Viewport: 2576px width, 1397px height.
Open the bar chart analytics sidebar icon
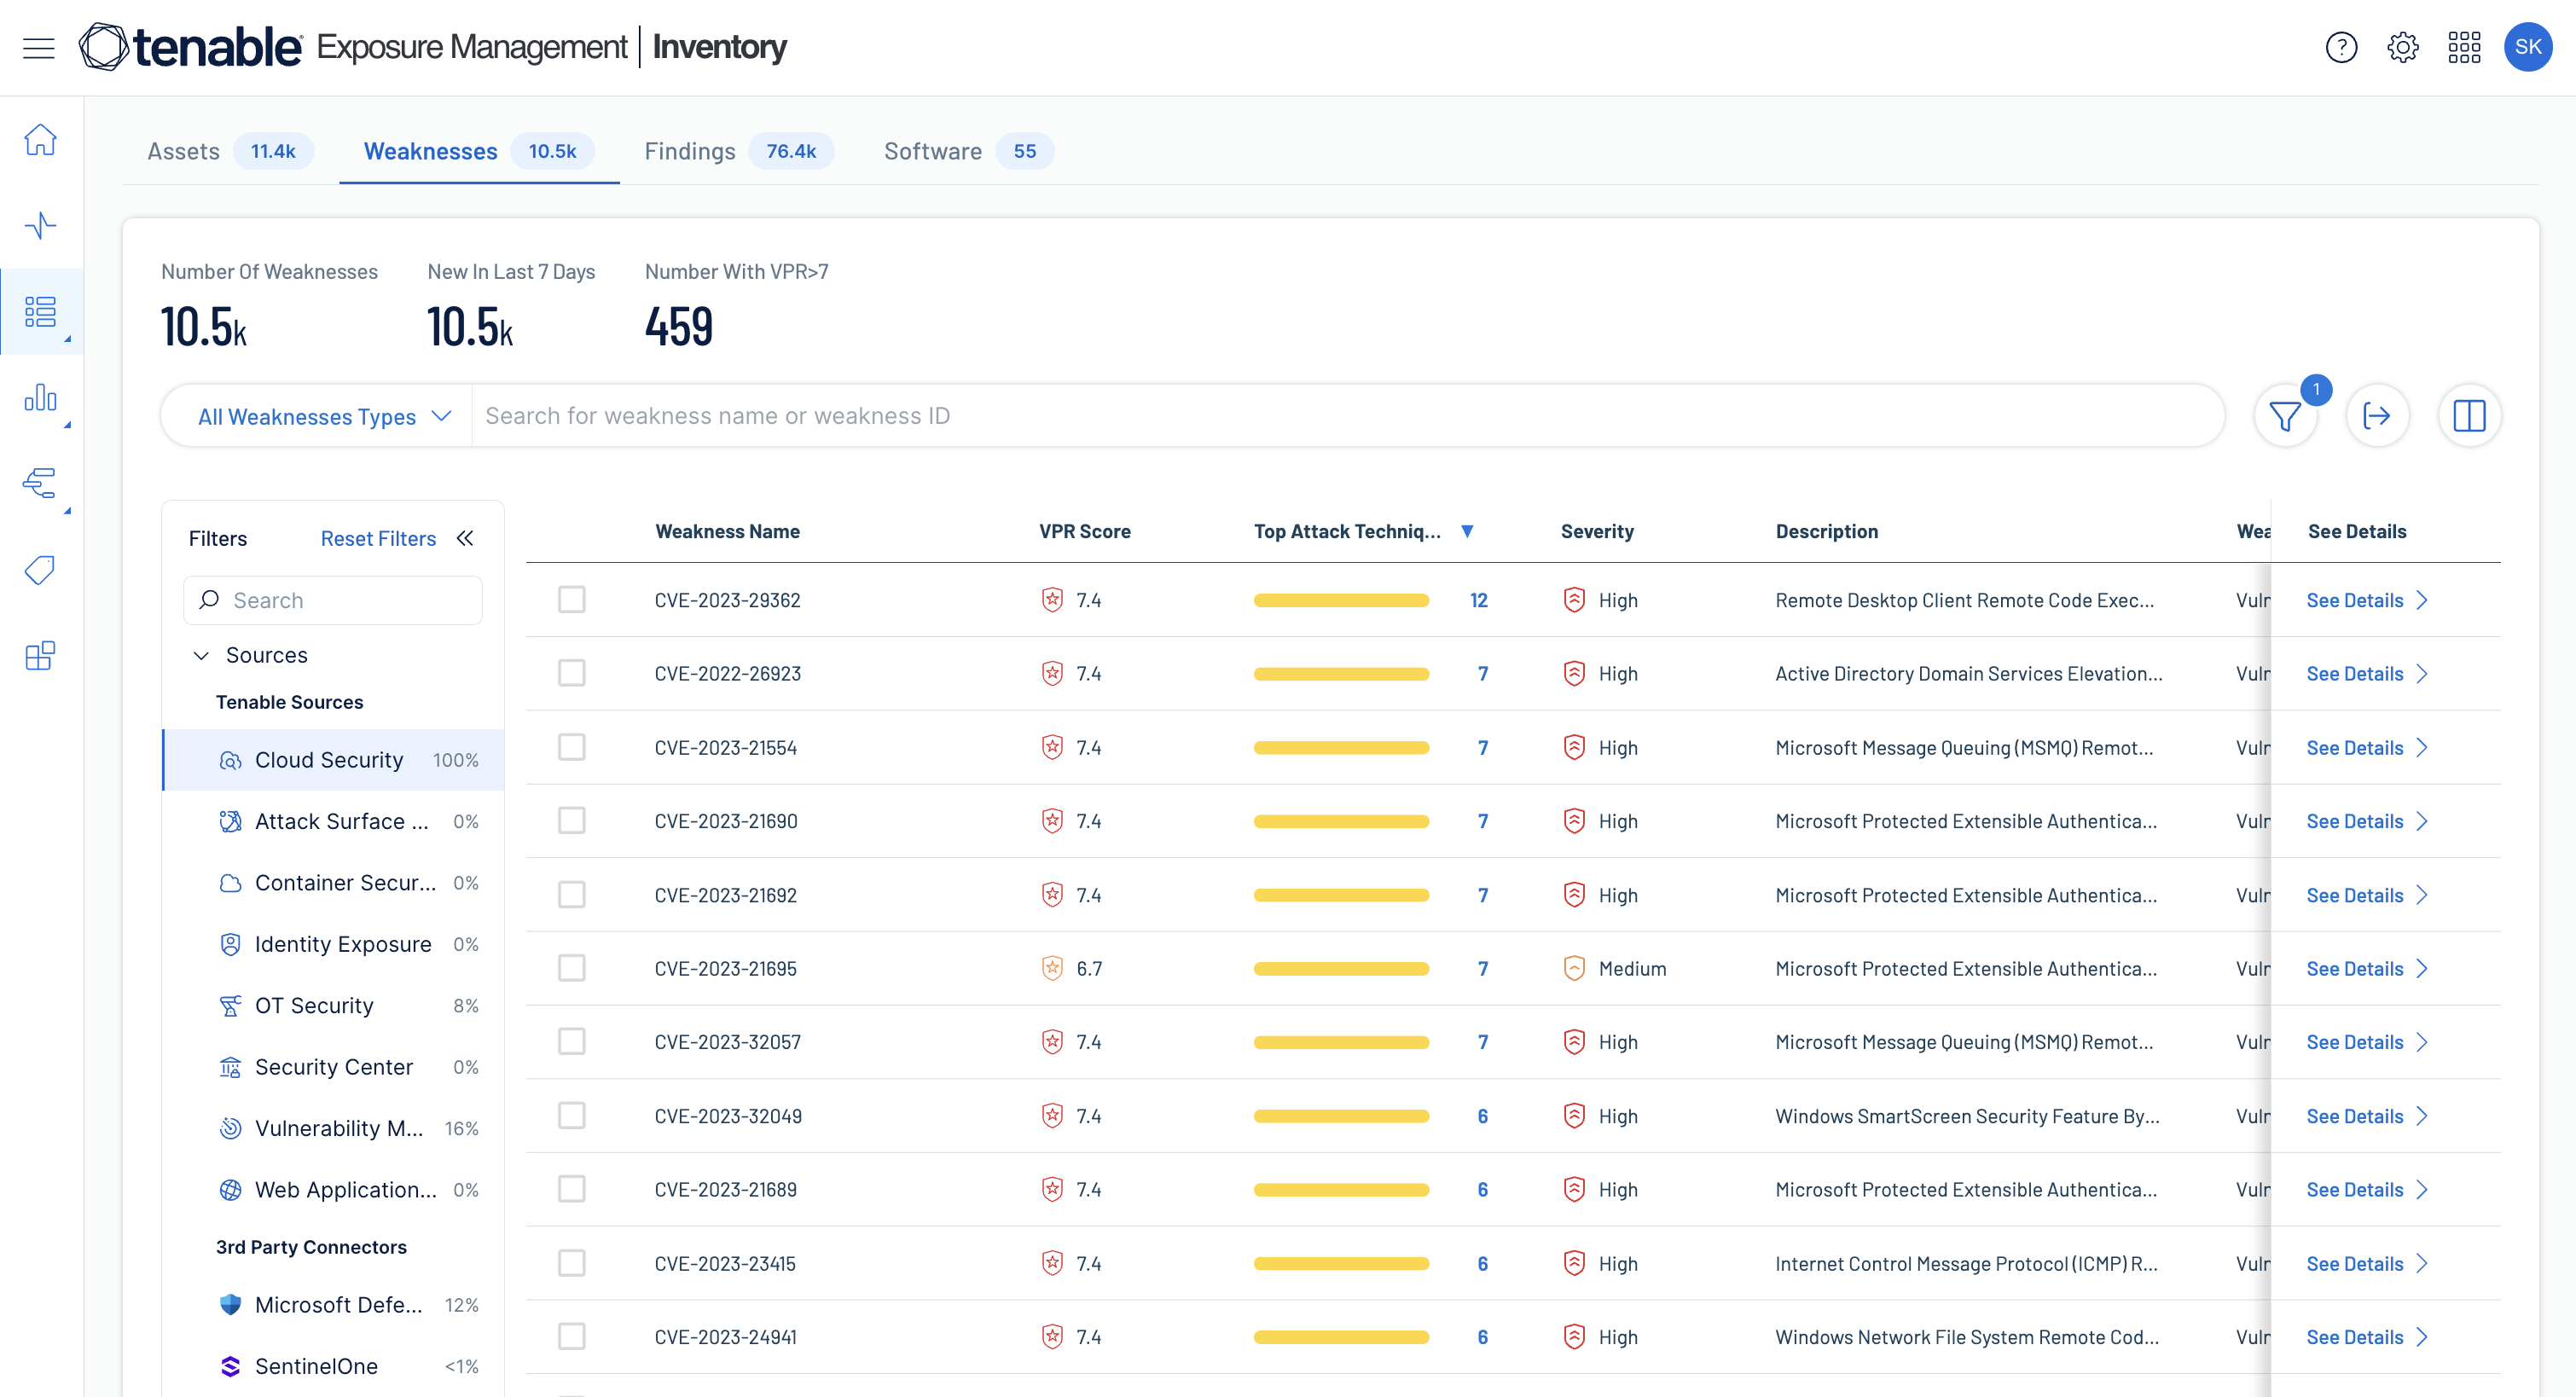click(40, 398)
